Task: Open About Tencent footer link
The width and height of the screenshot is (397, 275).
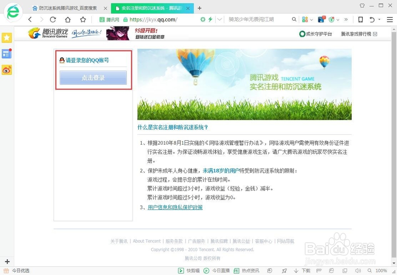Action: click(x=146, y=241)
